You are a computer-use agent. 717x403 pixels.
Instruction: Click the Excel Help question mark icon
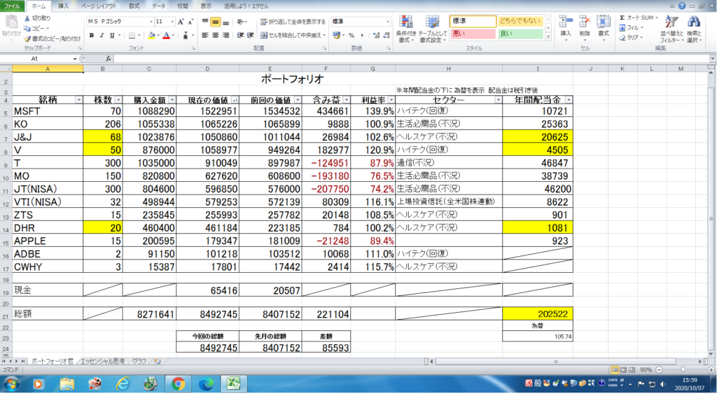[x=682, y=6]
